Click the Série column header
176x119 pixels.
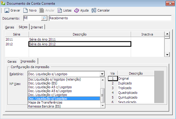[x=17, y=34]
